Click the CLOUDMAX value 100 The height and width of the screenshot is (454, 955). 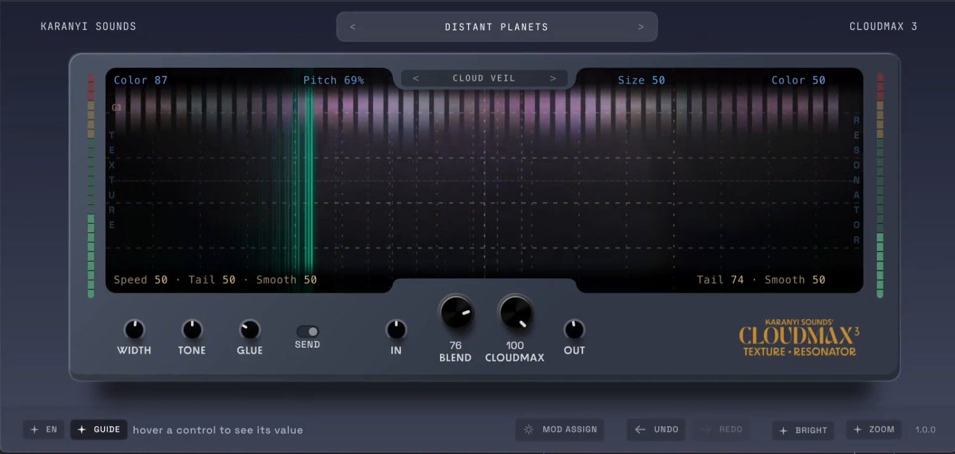[514, 346]
